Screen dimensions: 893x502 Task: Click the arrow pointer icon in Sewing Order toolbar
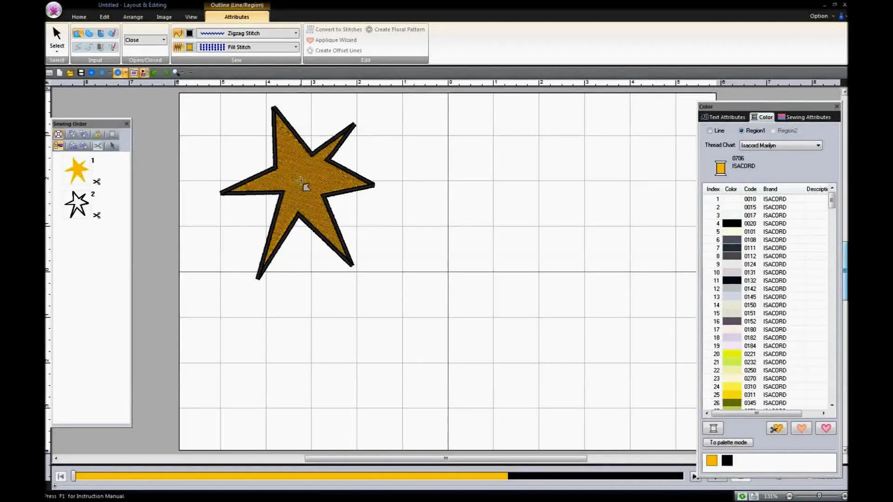click(x=112, y=146)
